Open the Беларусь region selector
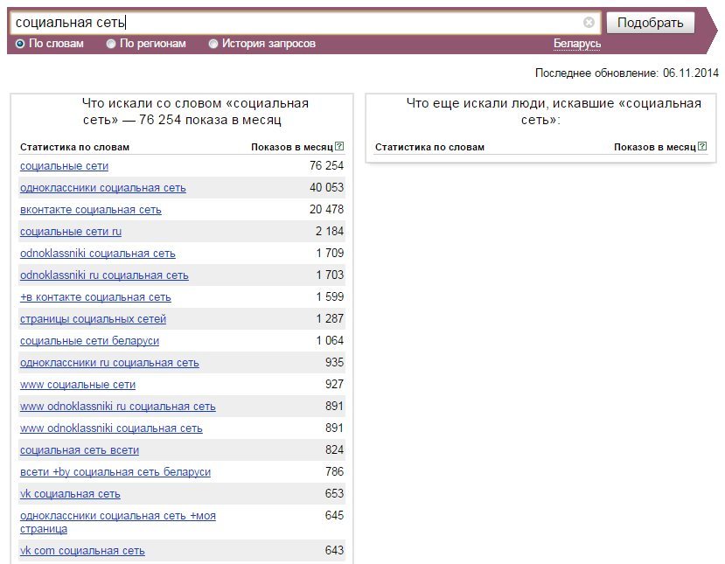Screen dimensions: 725x564 tap(577, 44)
